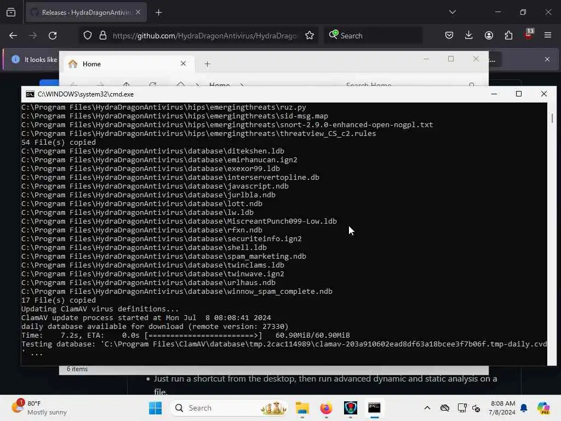Click the github.com address bar URL

tap(205, 36)
